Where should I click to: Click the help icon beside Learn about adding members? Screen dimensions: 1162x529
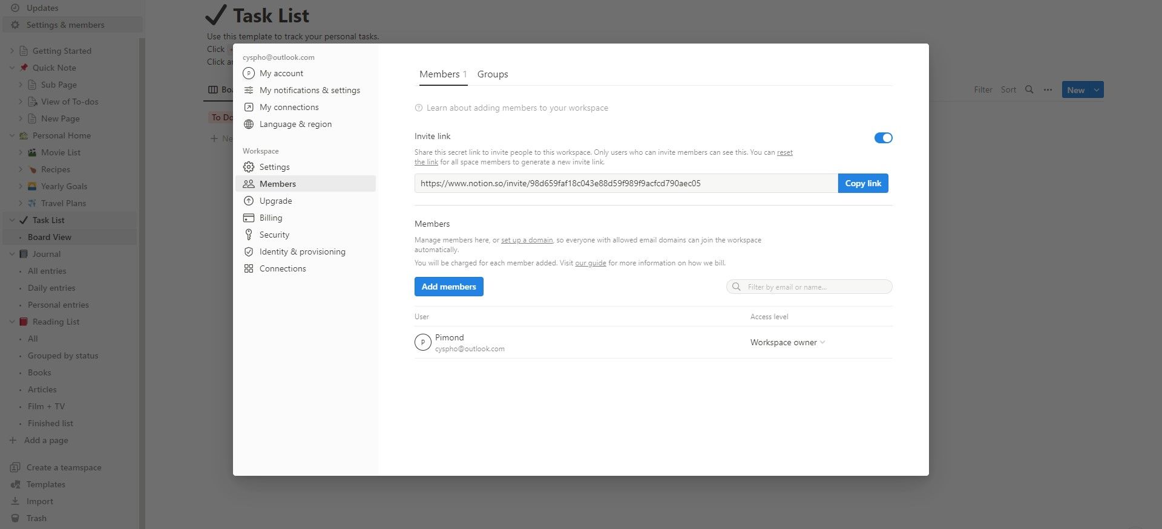point(418,108)
